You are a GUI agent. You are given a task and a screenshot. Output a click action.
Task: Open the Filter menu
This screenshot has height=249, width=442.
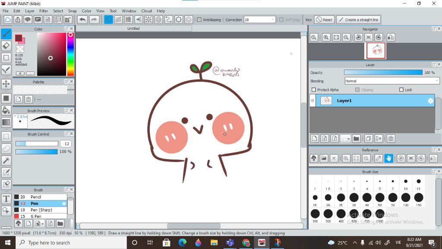[44, 11]
